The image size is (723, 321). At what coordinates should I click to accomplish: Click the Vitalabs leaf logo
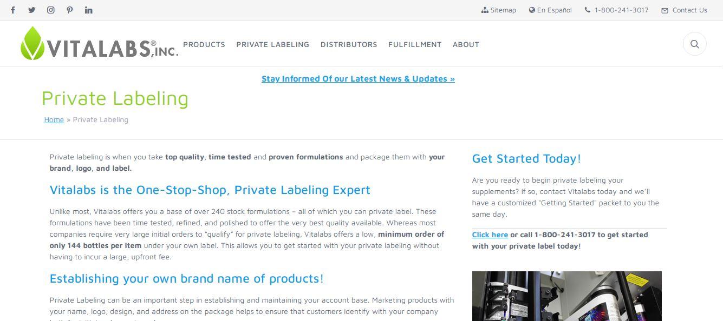click(99, 43)
